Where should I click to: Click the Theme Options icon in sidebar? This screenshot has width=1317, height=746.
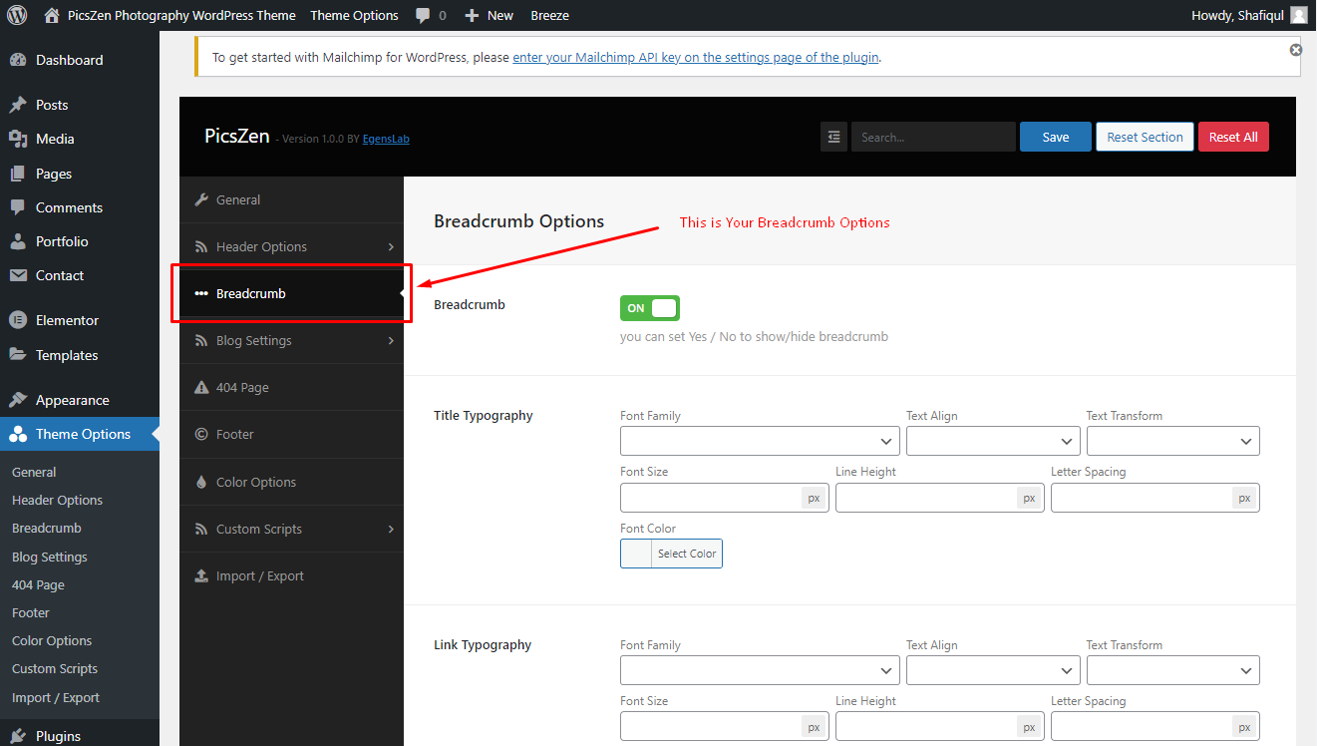18,434
